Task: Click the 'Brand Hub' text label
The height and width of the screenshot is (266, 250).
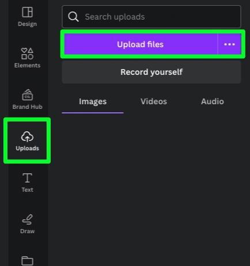Action: point(27,107)
